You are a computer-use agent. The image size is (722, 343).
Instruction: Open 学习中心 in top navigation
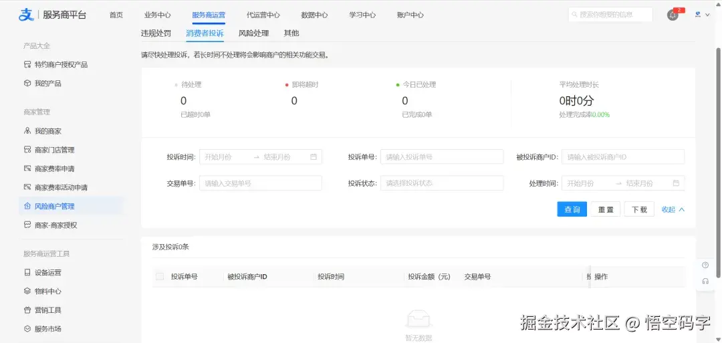coord(362,15)
